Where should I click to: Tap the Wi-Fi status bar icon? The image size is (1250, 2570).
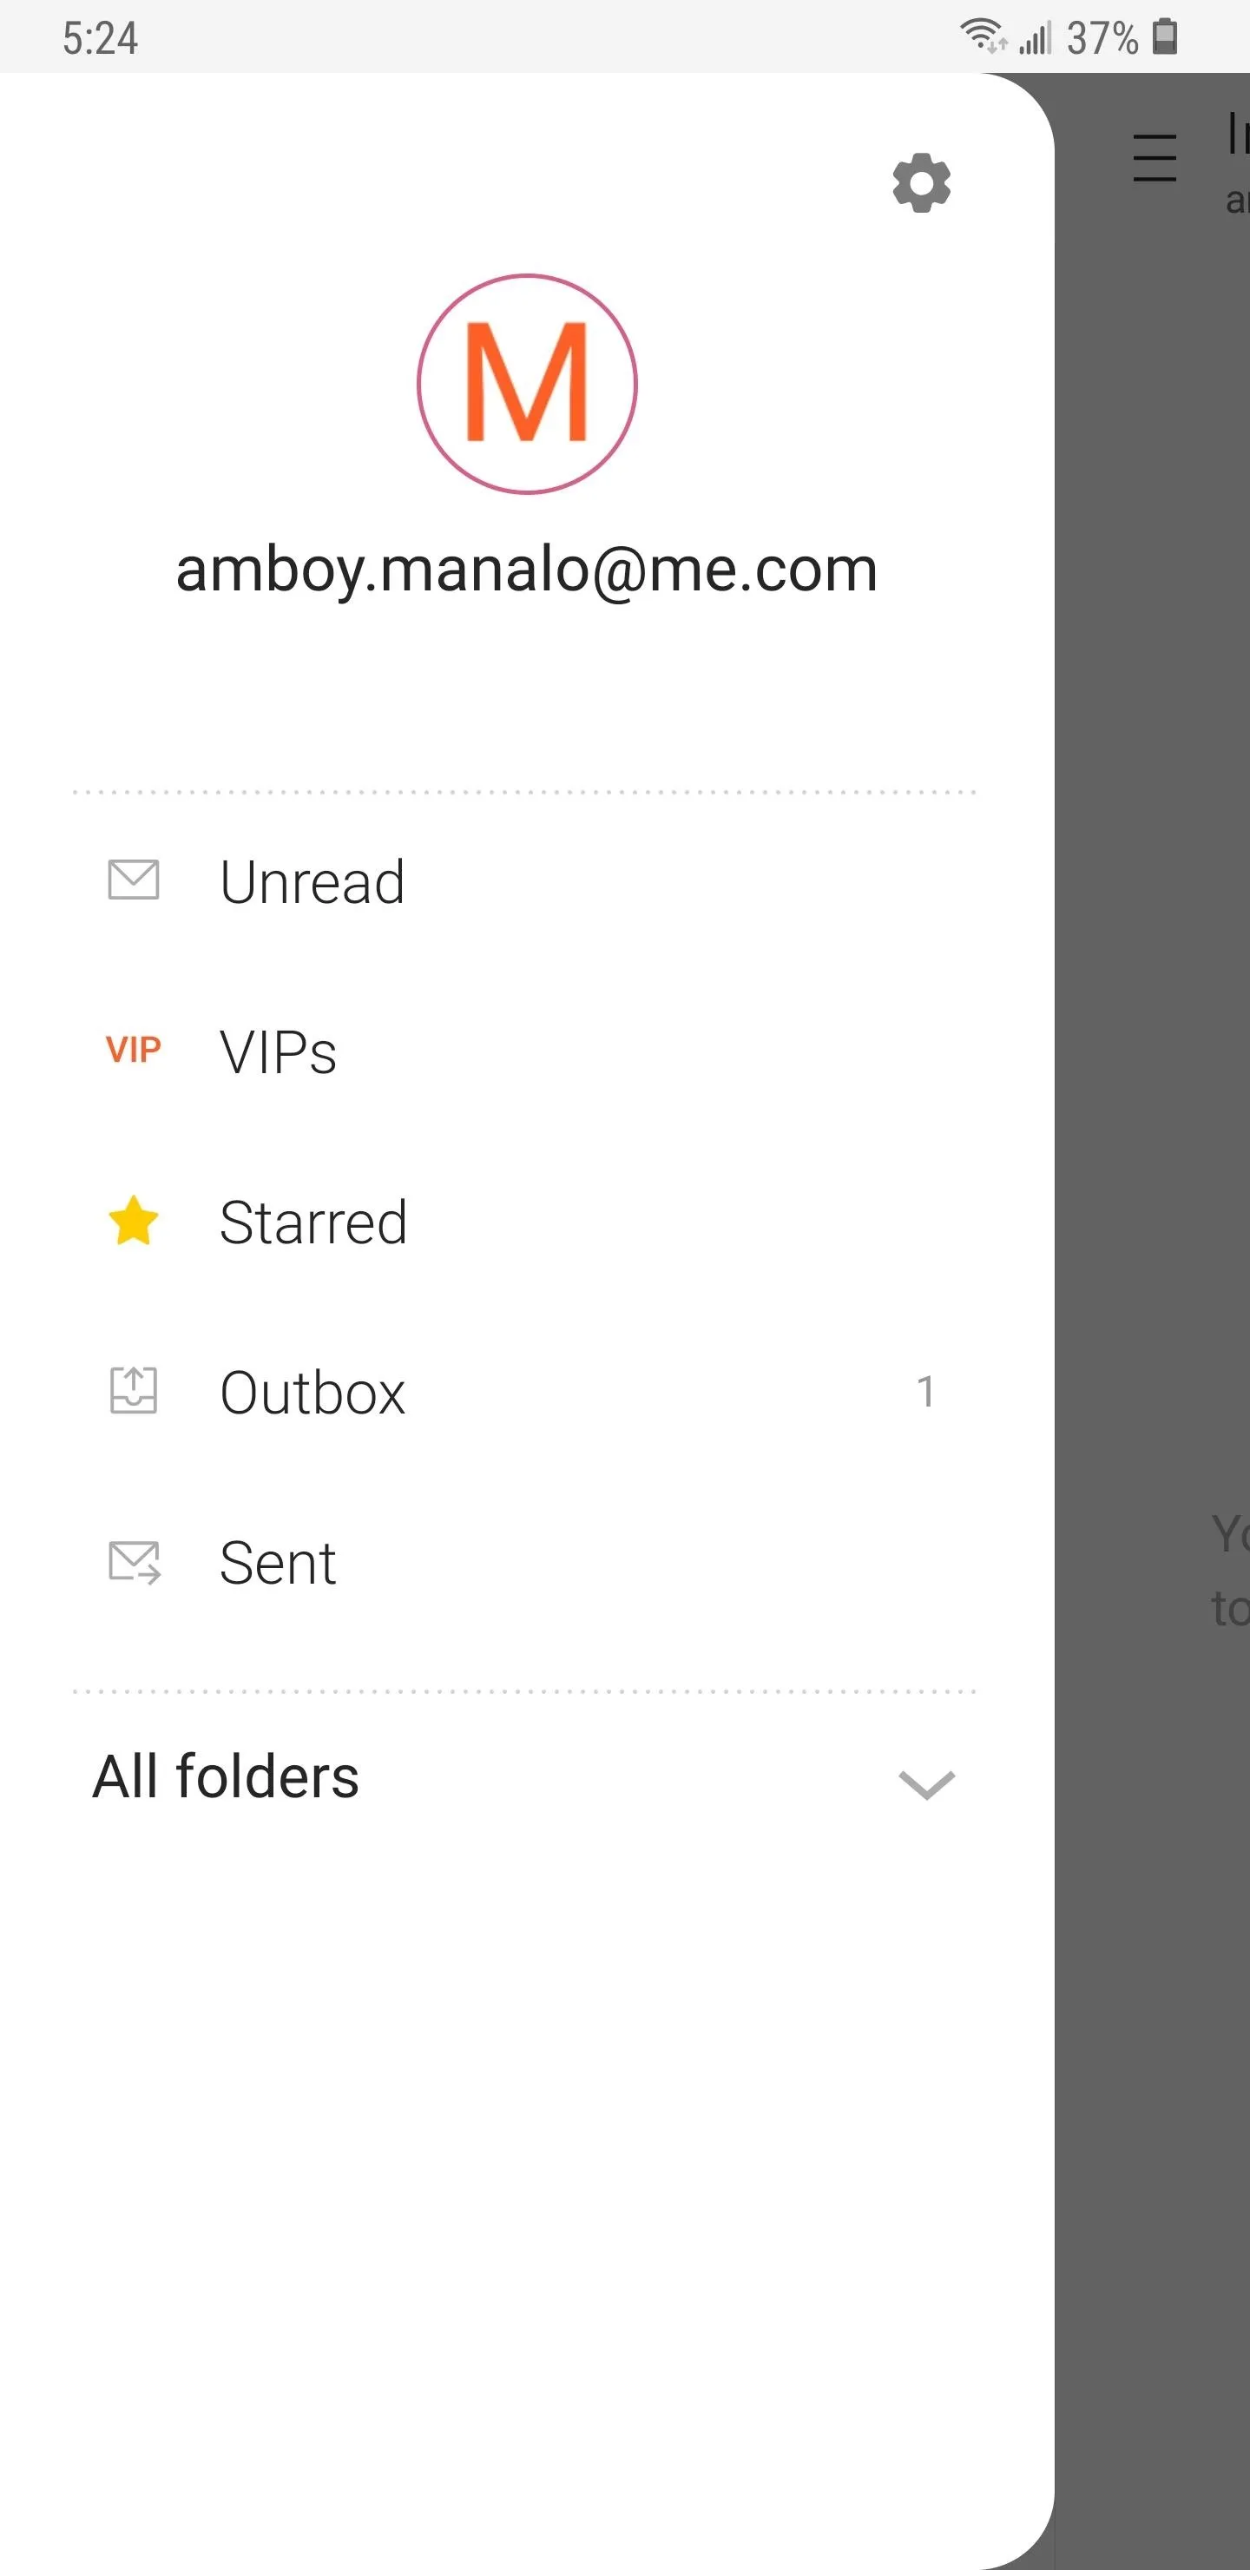[x=984, y=36]
